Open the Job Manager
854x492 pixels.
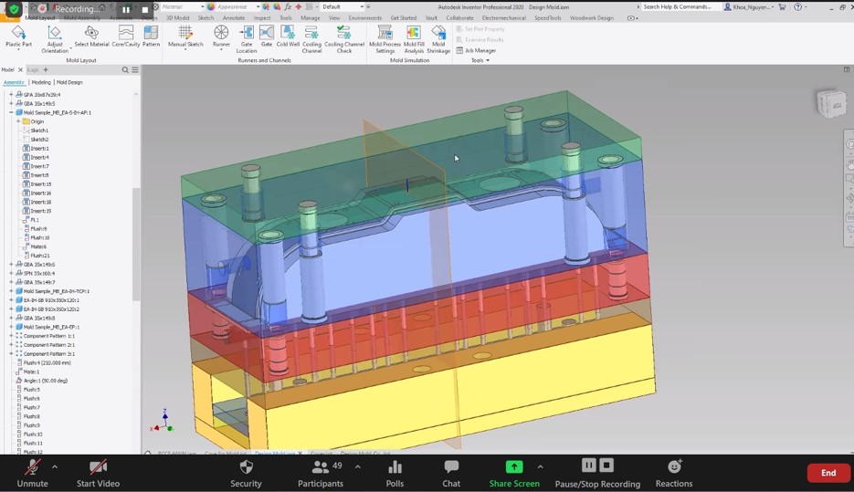pos(476,50)
